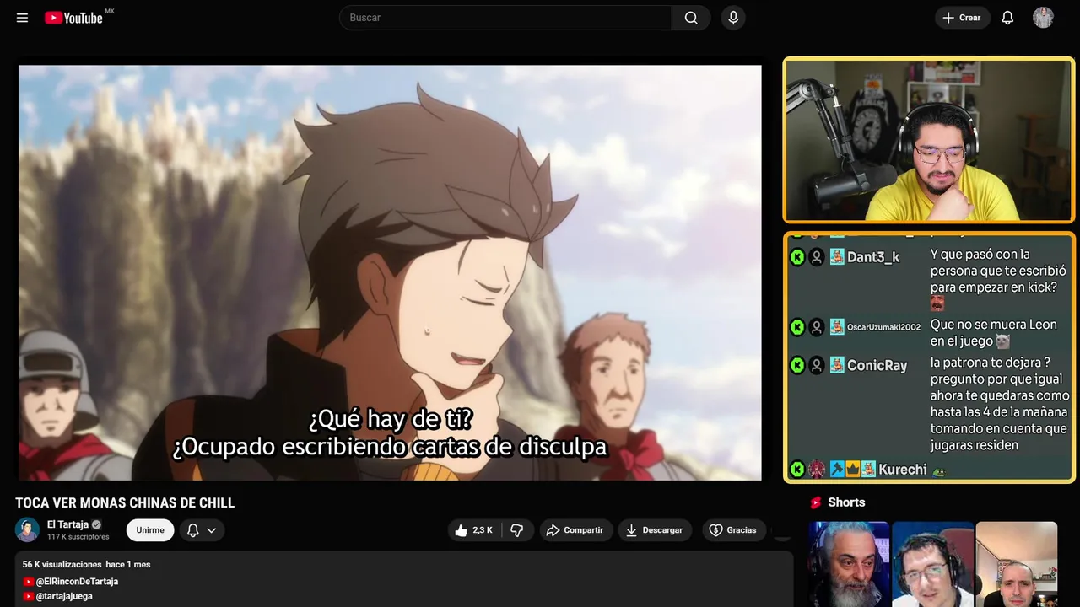Expand the subscription notification chevron
The width and height of the screenshot is (1080, 607).
tap(212, 530)
